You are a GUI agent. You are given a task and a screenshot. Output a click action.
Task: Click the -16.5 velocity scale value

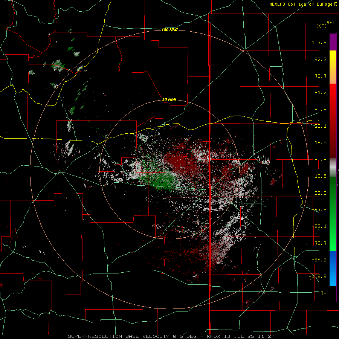(x=319, y=176)
